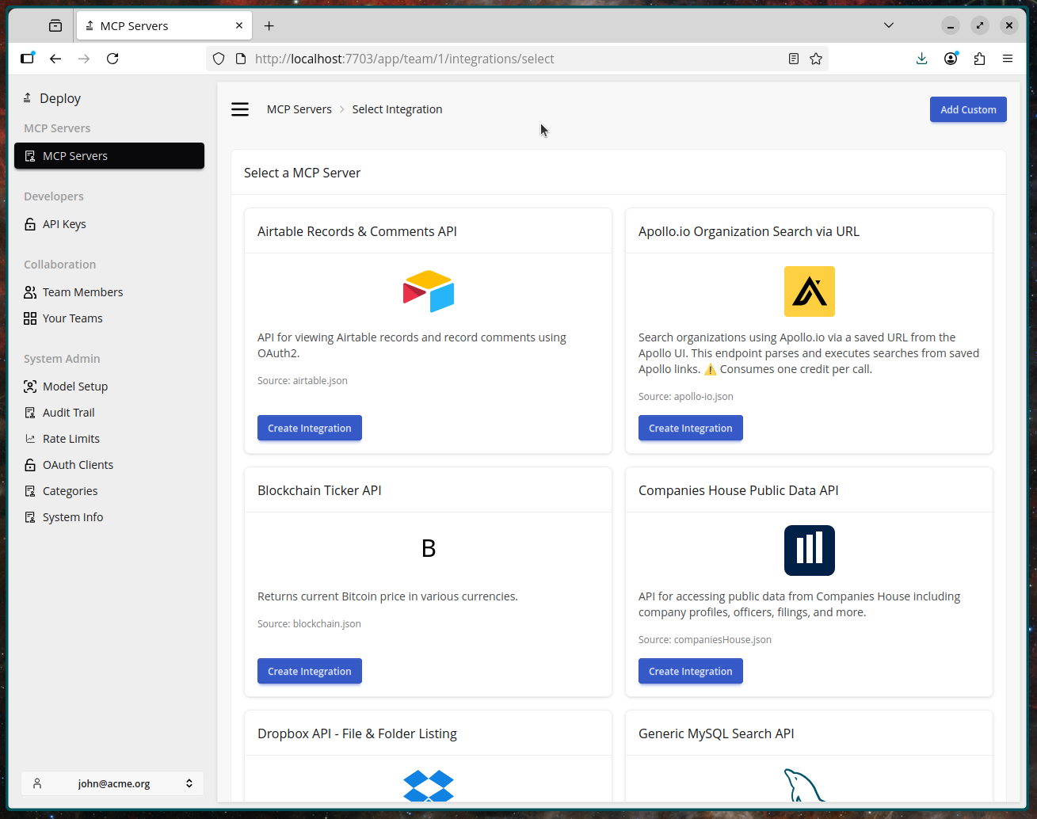This screenshot has width=1037, height=819.
Task: Reload the current page
Action: click(112, 59)
